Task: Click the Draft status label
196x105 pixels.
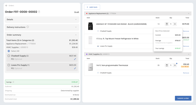Action: [77, 12]
